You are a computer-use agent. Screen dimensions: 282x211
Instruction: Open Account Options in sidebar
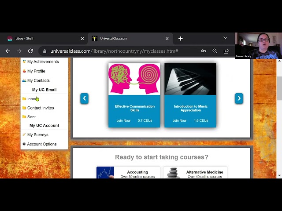(x=42, y=144)
